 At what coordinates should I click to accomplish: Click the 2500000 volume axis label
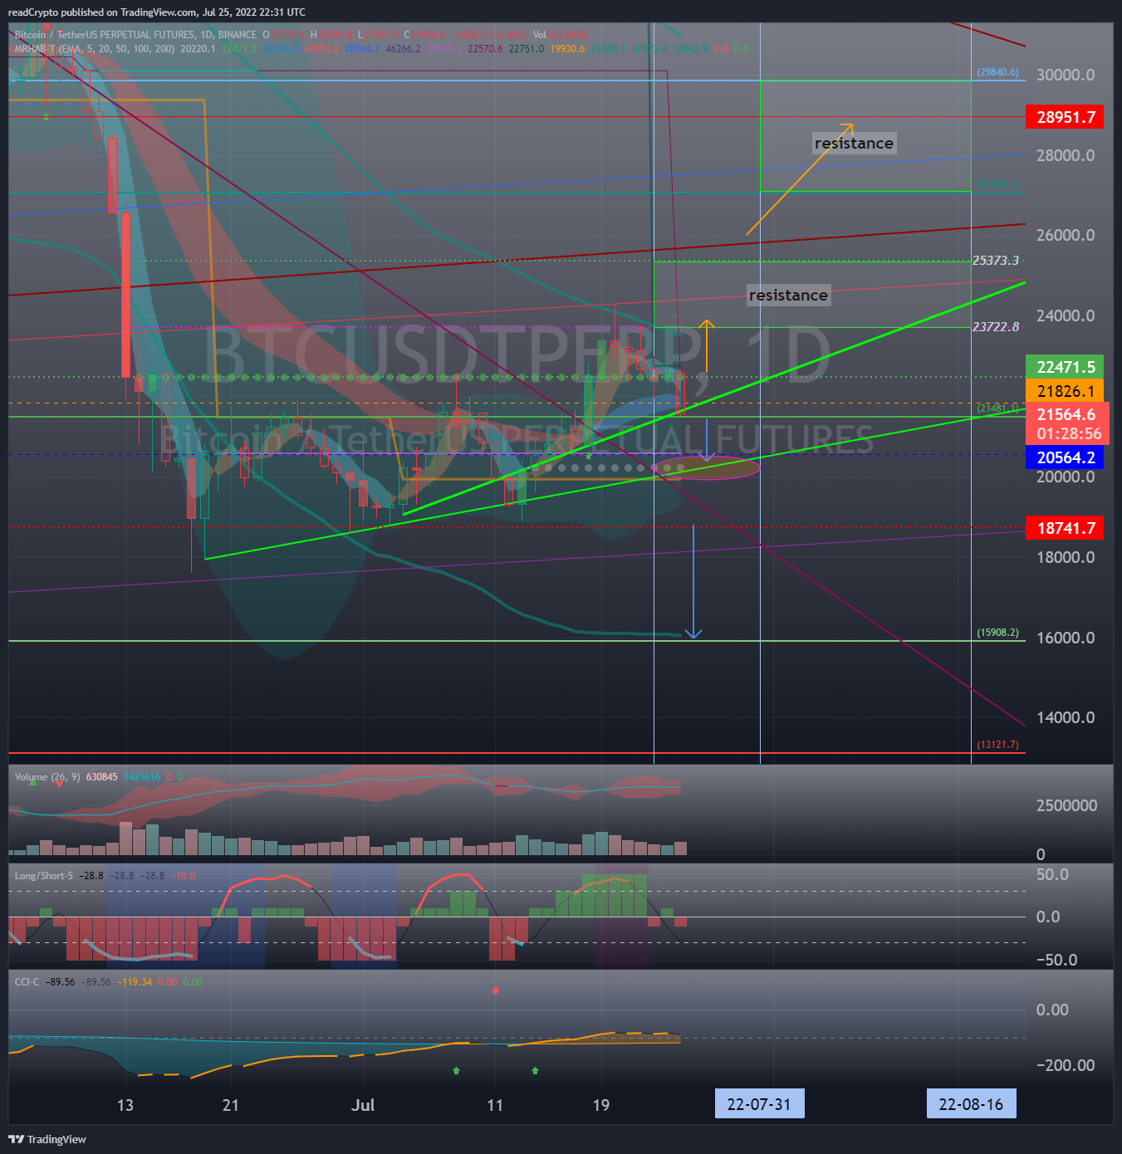click(x=1066, y=805)
